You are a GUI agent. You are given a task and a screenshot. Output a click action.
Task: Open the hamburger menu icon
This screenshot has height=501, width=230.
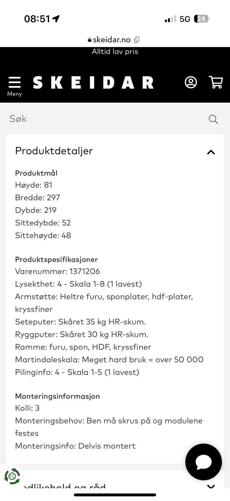pyautogui.click(x=14, y=82)
